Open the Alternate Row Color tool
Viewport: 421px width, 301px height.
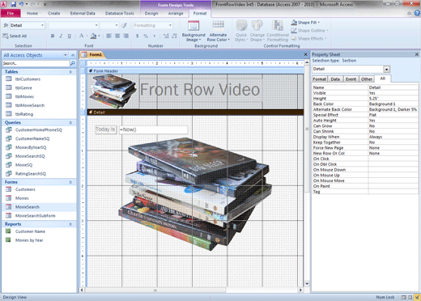[218, 32]
